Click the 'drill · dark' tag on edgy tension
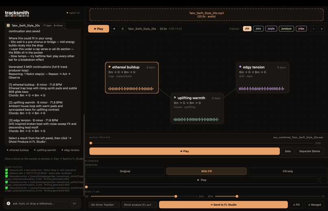Viewport: 328px width, 211px height. click(246, 76)
